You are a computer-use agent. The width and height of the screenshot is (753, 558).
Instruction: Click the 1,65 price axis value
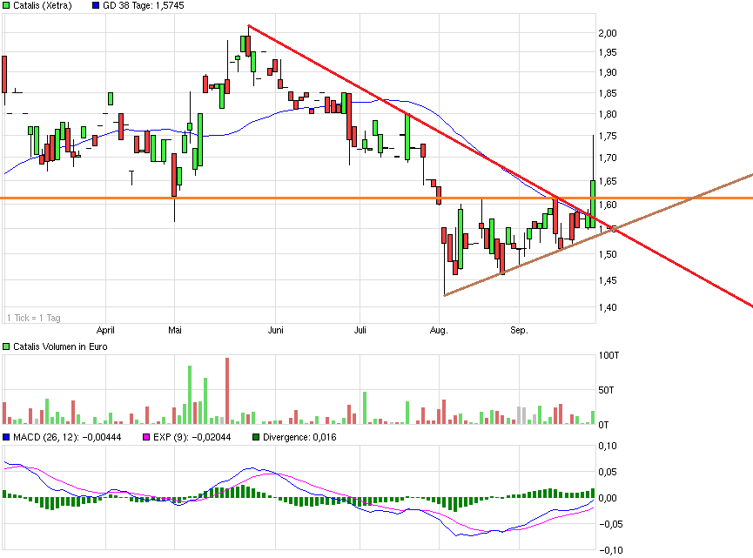coord(608,182)
